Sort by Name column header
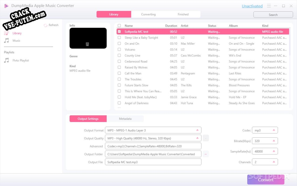Screen dimensions: 297x186 [129, 26]
